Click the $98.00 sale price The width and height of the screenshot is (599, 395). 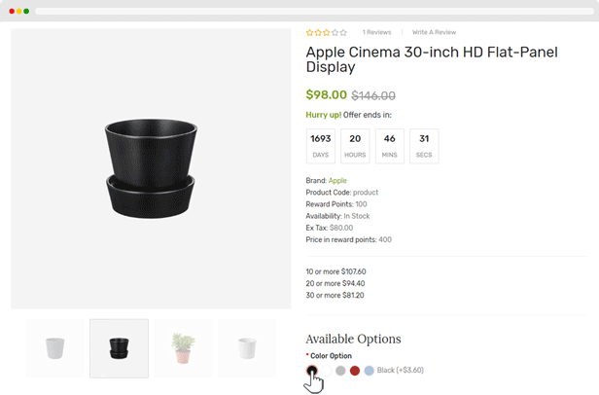(326, 95)
